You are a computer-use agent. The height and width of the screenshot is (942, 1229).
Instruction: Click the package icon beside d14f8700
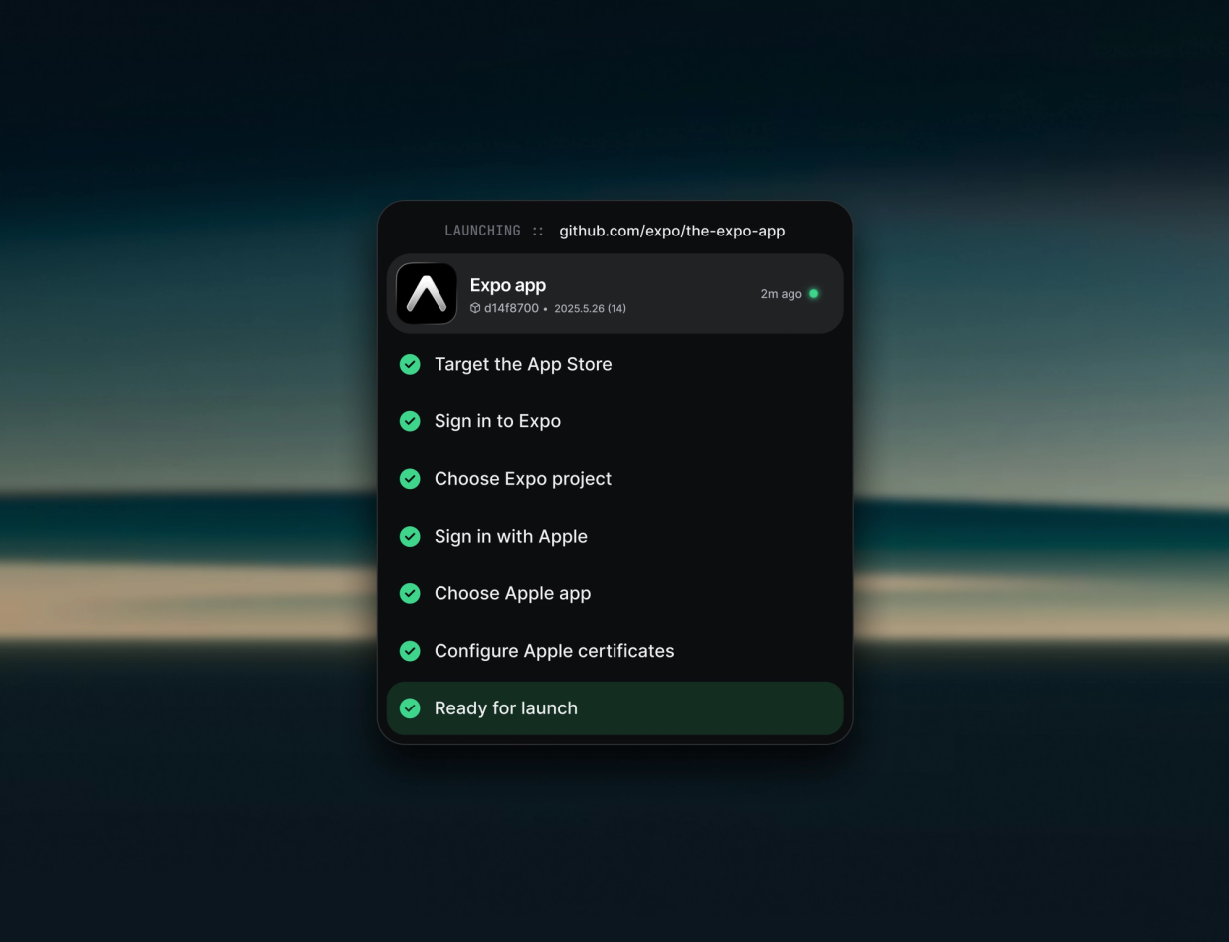475,308
